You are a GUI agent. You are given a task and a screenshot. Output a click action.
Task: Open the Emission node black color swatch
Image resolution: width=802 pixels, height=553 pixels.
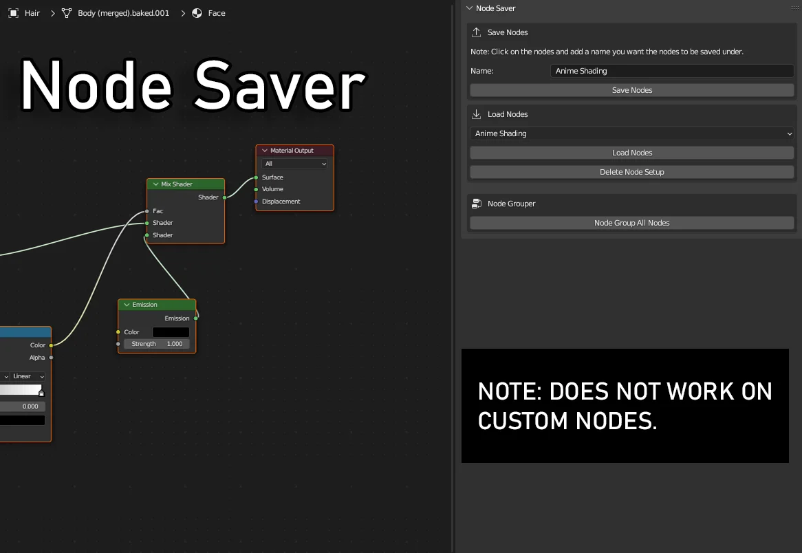click(x=171, y=332)
